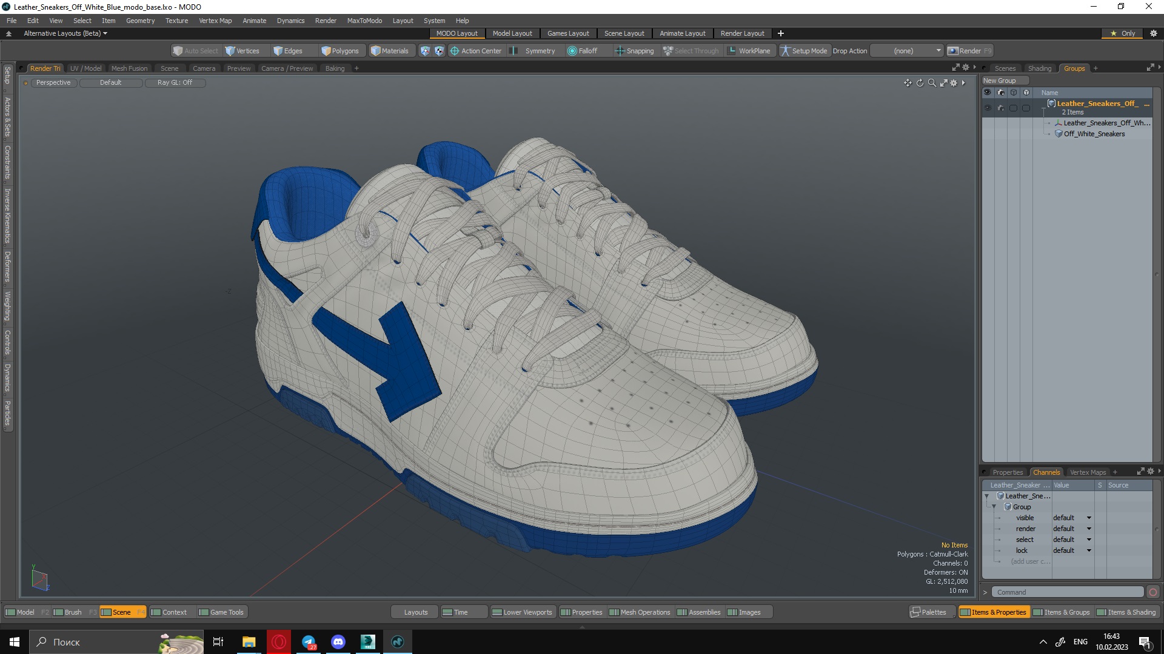Open the Texture menu
The height and width of the screenshot is (654, 1164).
176,21
